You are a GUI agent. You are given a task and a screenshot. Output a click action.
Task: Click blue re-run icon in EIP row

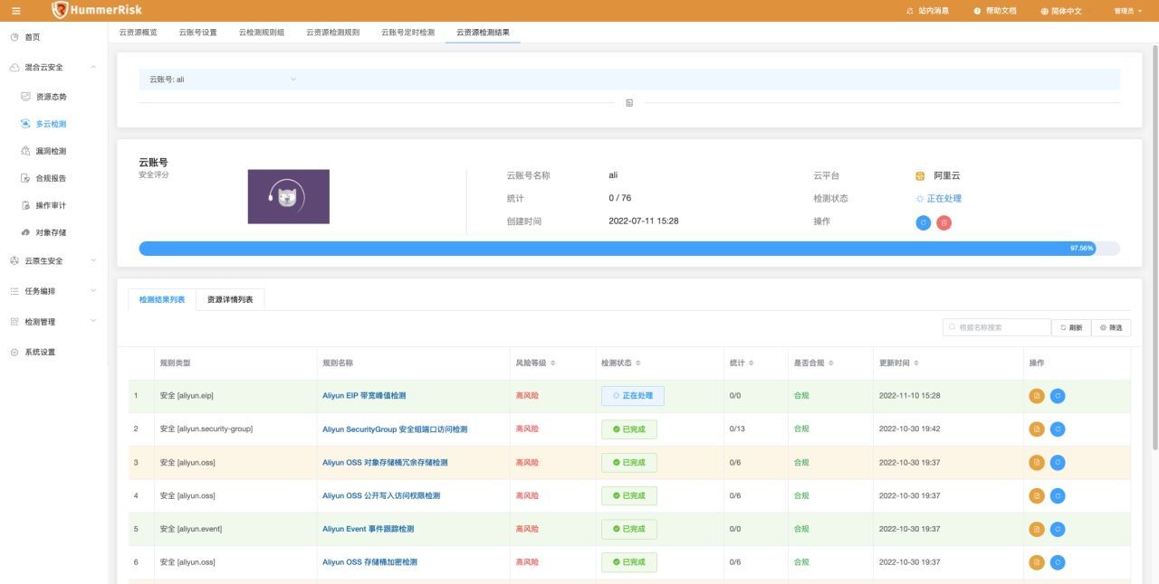[1058, 396]
